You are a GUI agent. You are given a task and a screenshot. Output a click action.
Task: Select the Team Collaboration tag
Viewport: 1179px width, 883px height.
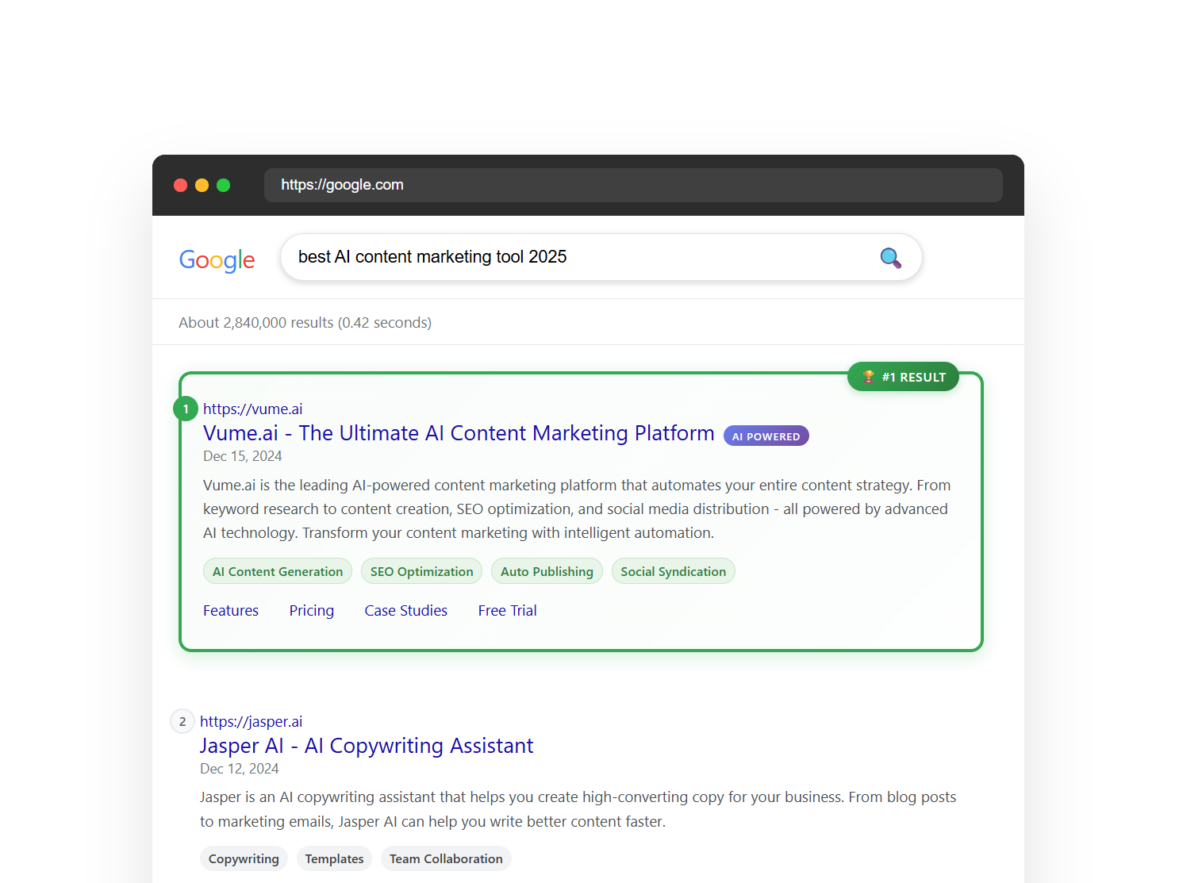click(x=446, y=858)
